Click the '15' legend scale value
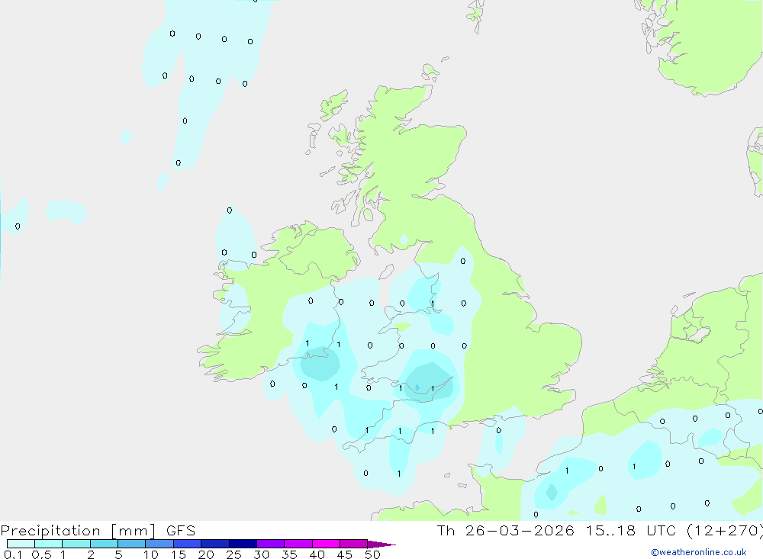Viewport: 763px width, 559px height. (179, 554)
